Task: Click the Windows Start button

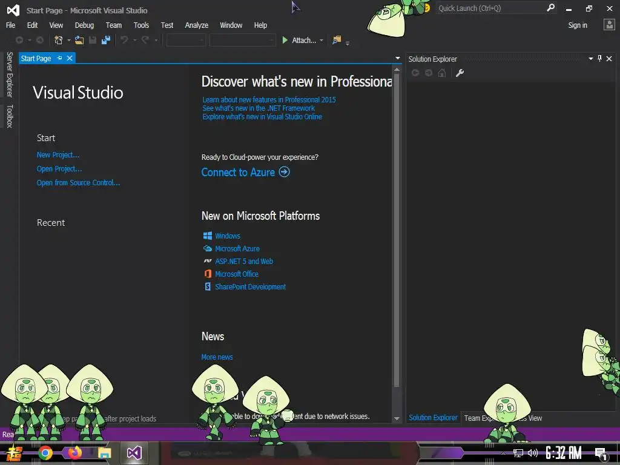Action: [x=15, y=453]
